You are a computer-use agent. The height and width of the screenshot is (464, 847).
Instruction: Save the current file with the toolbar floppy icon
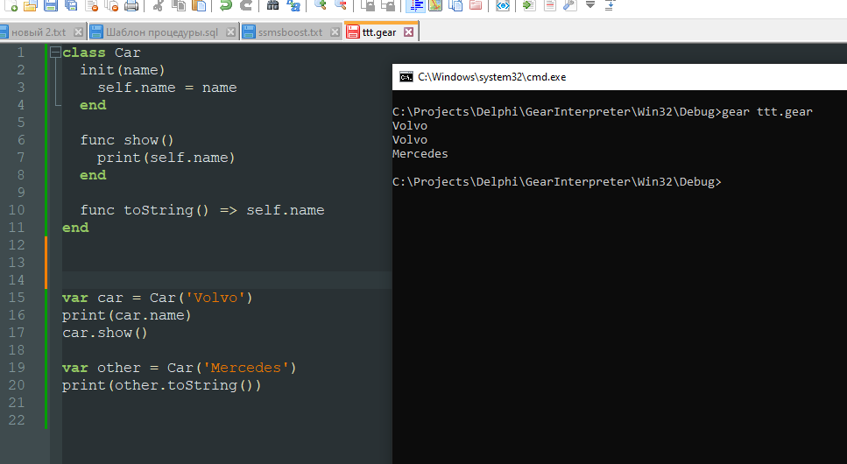pos(51,5)
